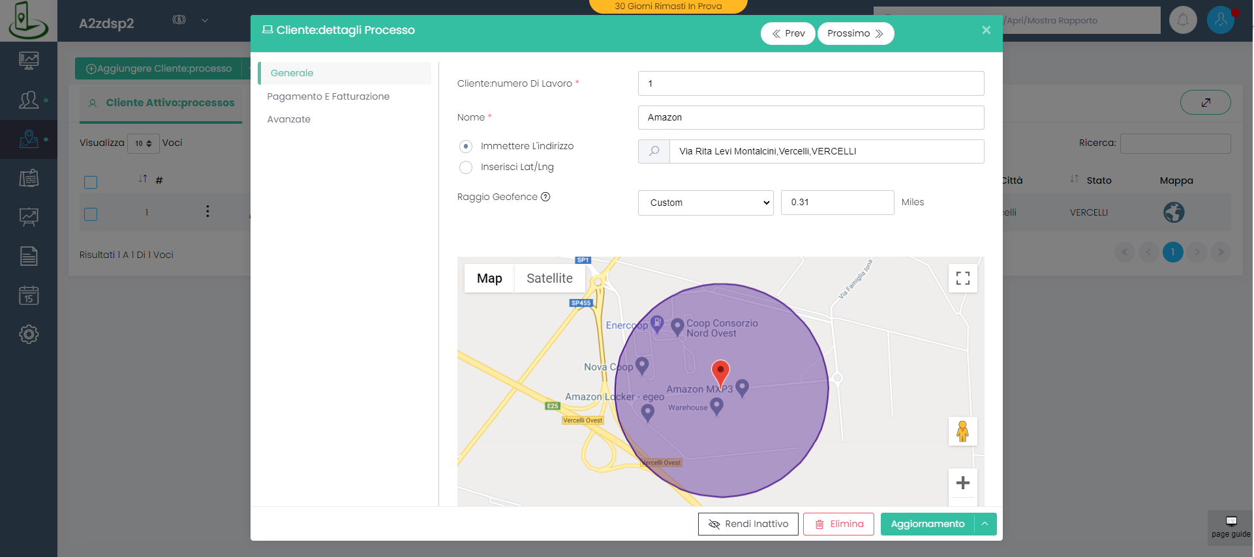Open the Visualizza entries count dropdown
The height and width of the screenshot is (557, 1254).
[x=143, y=143]
